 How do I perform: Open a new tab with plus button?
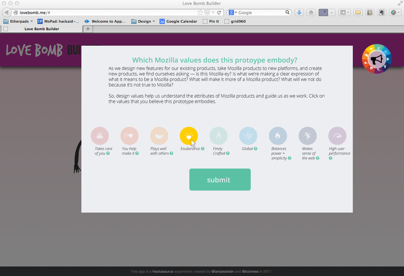pos(88,29)
